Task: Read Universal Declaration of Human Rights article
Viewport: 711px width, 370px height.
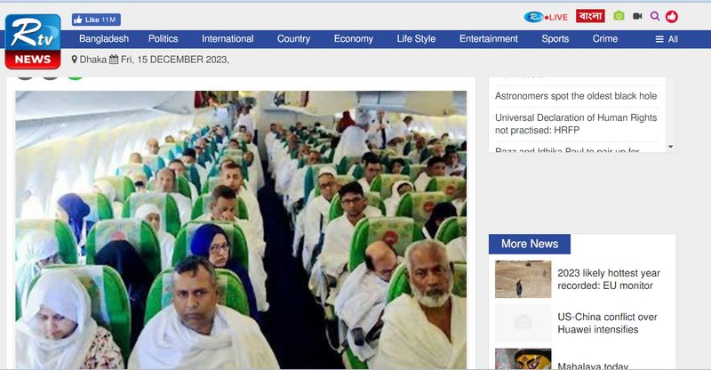Action: (576, 124)
